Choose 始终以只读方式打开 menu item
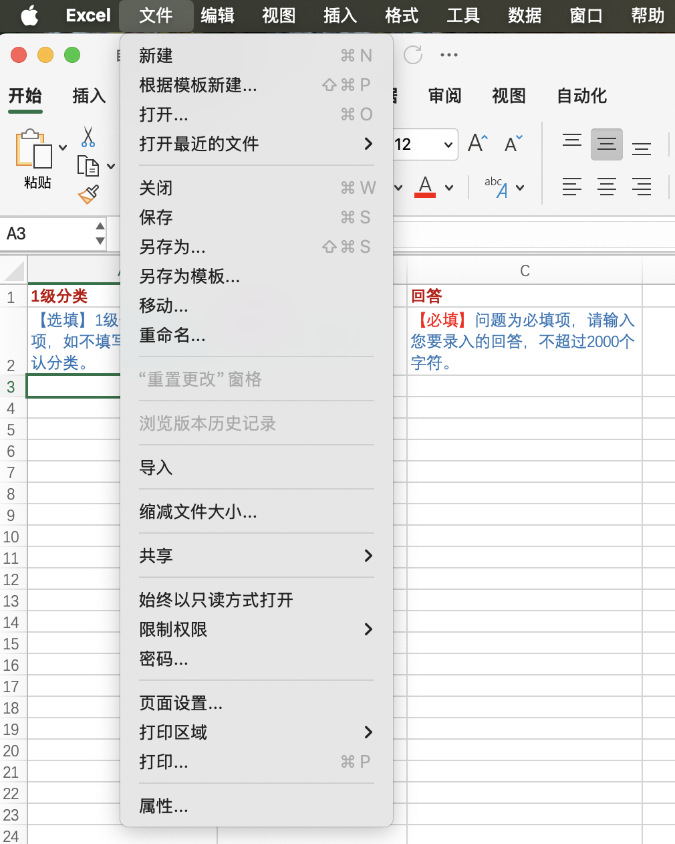 pos(257,600)
